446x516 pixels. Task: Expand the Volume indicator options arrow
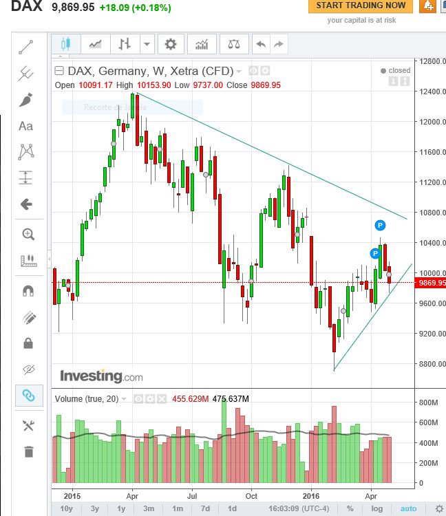coord(124,398)
